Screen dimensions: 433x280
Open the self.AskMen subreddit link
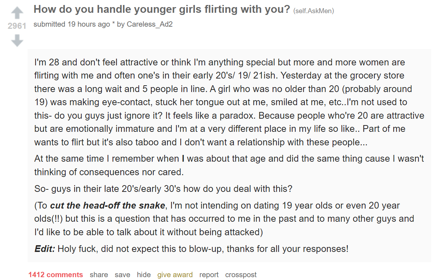pyautogui.click(x=314, y=11)
